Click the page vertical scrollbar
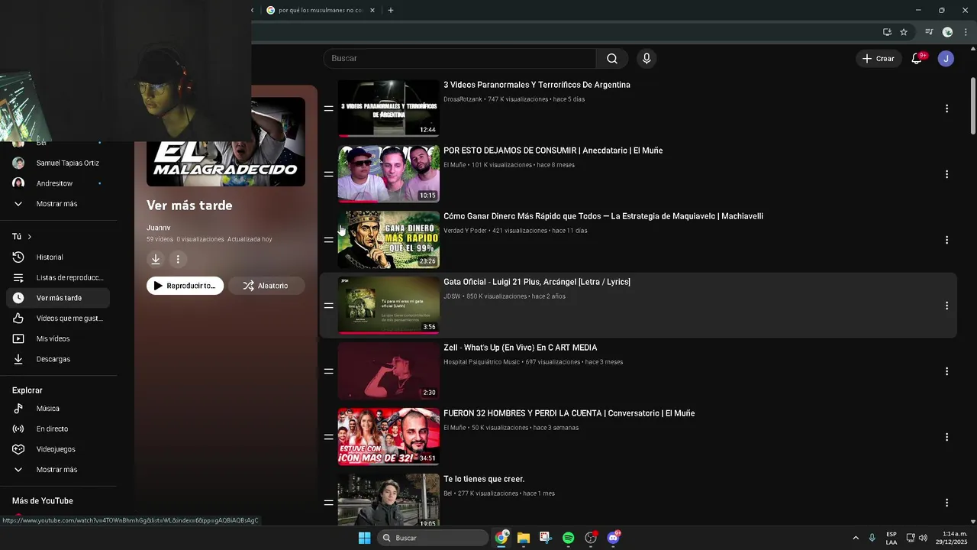The width and height of the screenshot is (977, 550). click(x=972, y=105)
